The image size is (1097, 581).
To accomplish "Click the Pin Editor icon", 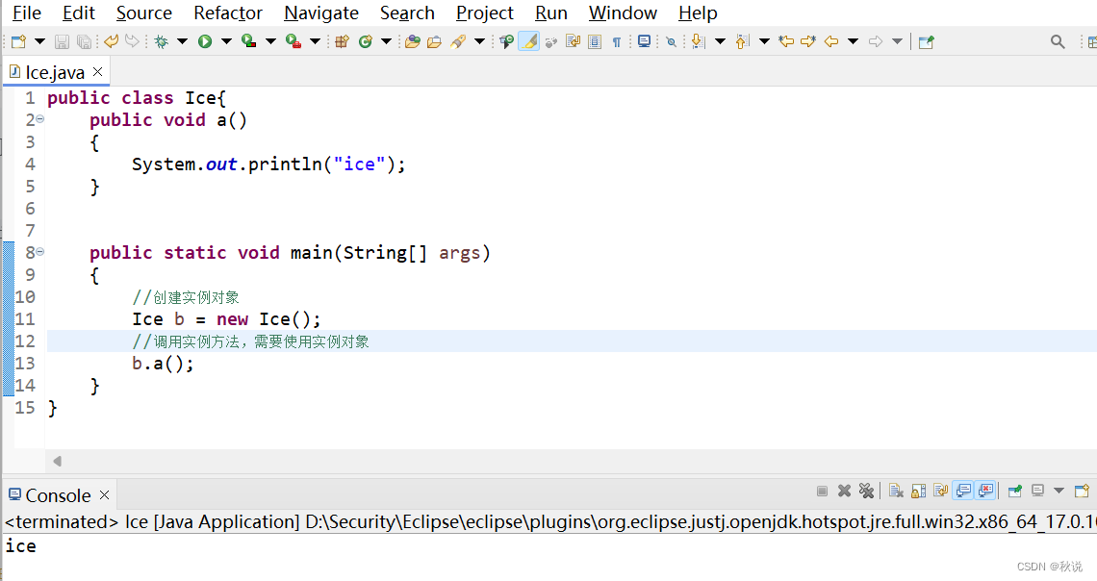I will pyautogui.click(x=927, y=42).
